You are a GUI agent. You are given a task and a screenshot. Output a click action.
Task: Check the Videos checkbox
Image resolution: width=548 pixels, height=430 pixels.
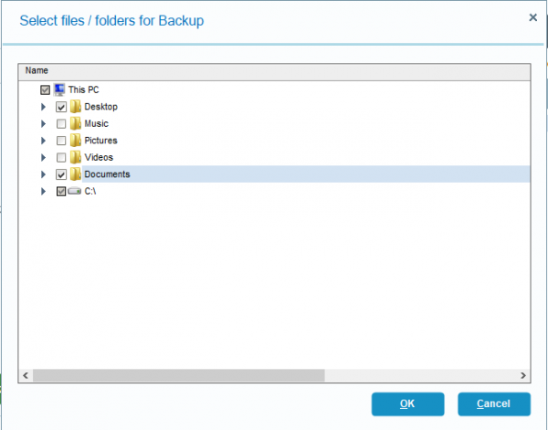pyautogui.click(x=61, y=158)
